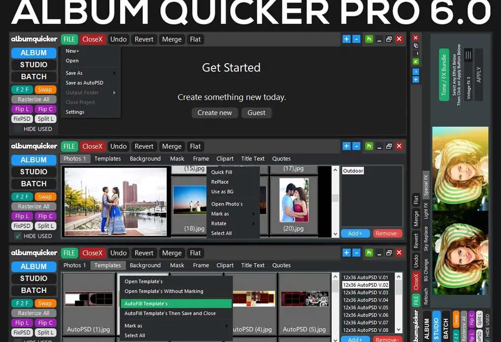The width and height of the screenshot is (501, 342).
Task: Uncheck HIDE USED in Photos tab window
Action: point(18,236)
